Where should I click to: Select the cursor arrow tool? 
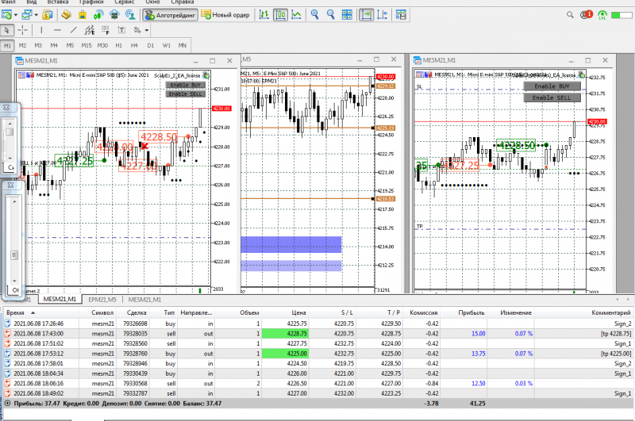pyautogui.click(x=7, y=30)
